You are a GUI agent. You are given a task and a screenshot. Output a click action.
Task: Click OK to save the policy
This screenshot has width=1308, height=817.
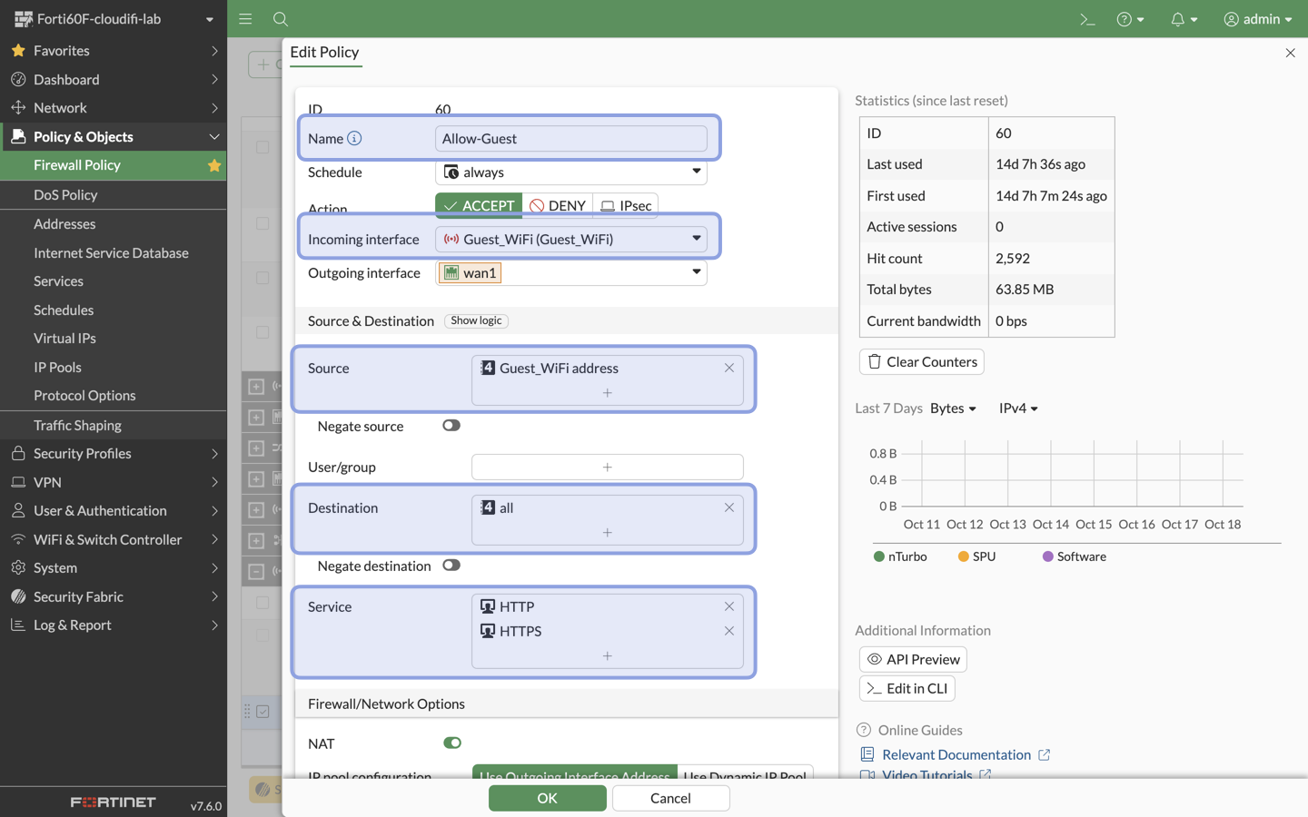coord(547,798)
